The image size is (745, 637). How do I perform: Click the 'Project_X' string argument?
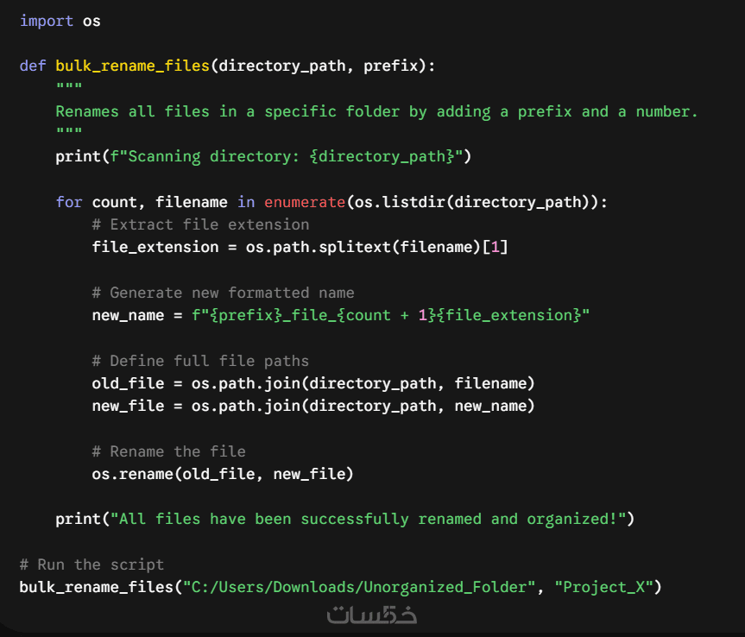[x=604, y=588]
